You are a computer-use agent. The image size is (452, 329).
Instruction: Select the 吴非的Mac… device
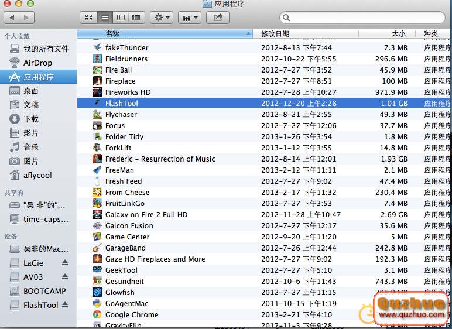click(x=39, y=249)
